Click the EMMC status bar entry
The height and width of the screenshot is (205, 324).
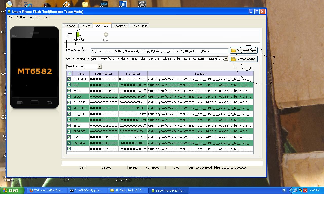[x=133, y=168]
